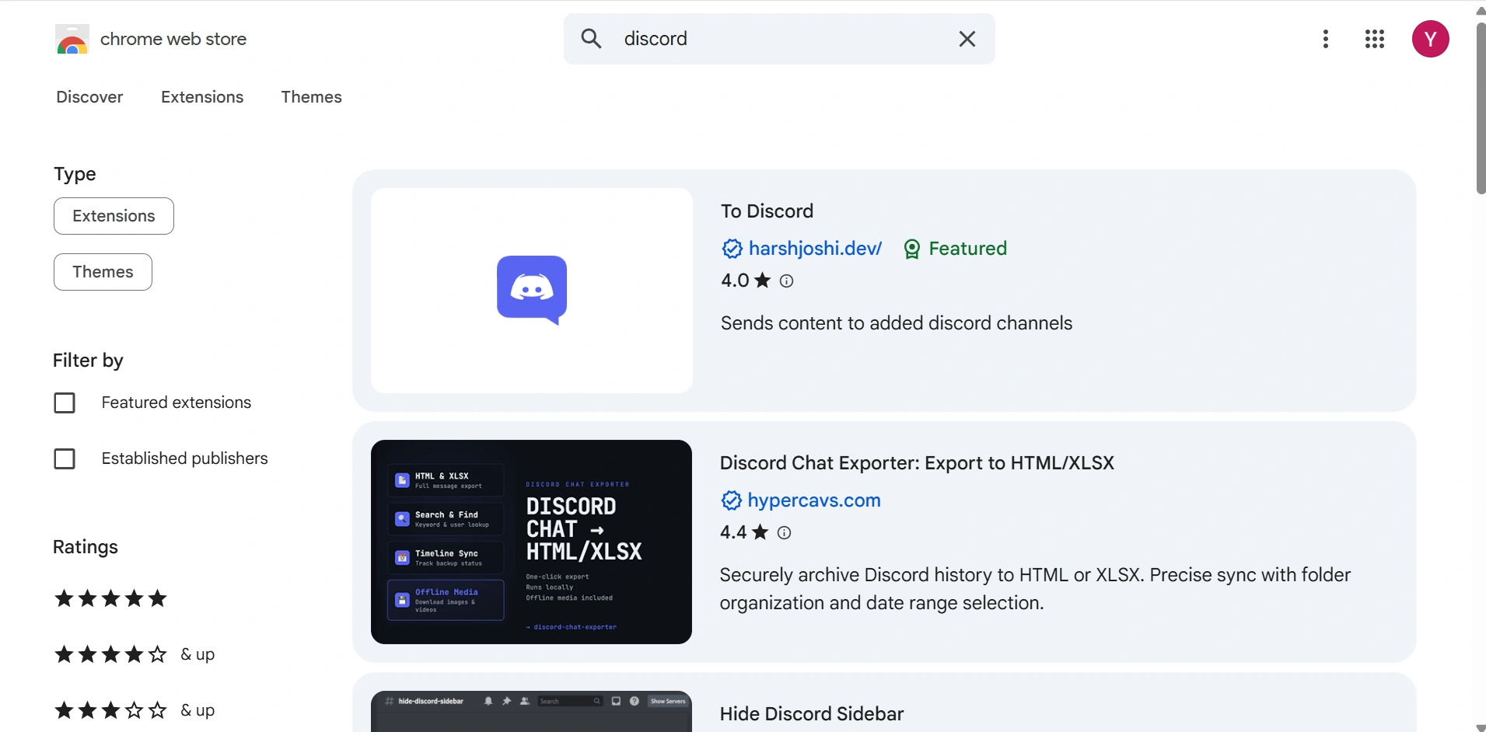This screenshot has height=732, width=1486.
Task: Click the Discord Chat Exporter rating info icon
Action: (785, 533)
